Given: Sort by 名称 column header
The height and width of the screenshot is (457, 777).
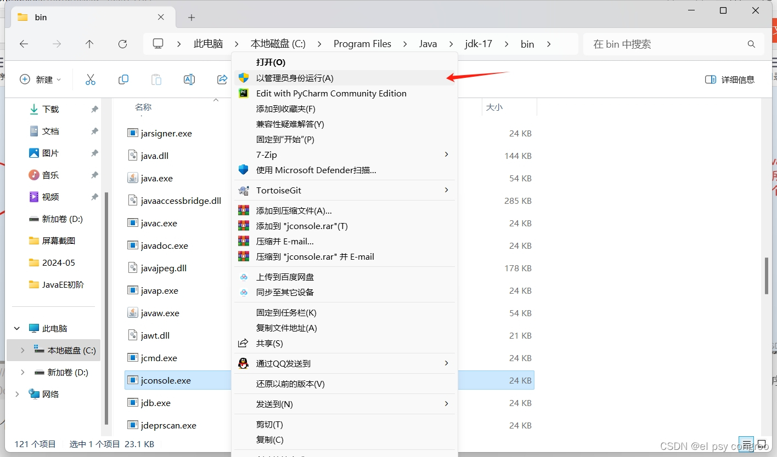Looking at the screenshot, I should (143, 107).
